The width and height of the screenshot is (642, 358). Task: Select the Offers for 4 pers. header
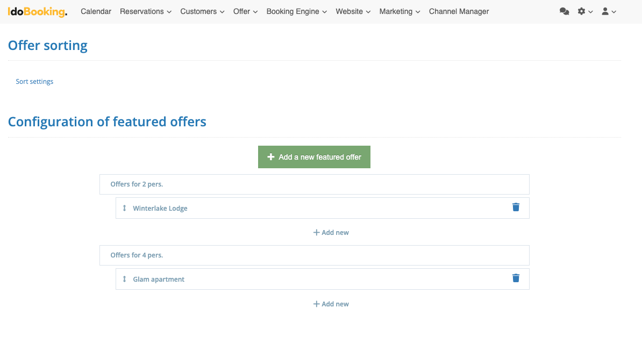click(314, 255)
